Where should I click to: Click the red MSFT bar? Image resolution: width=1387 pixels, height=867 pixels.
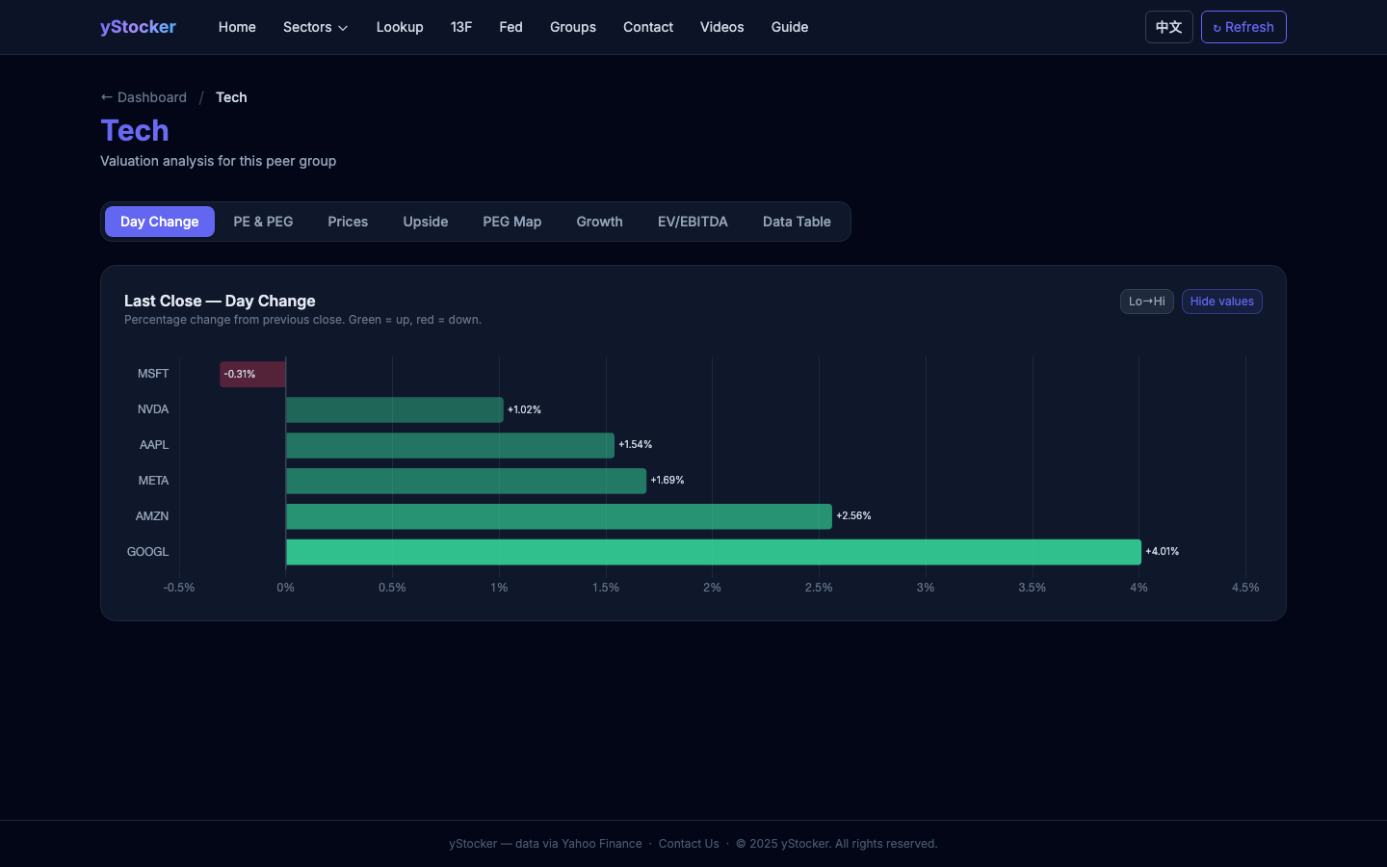point(252,374)
